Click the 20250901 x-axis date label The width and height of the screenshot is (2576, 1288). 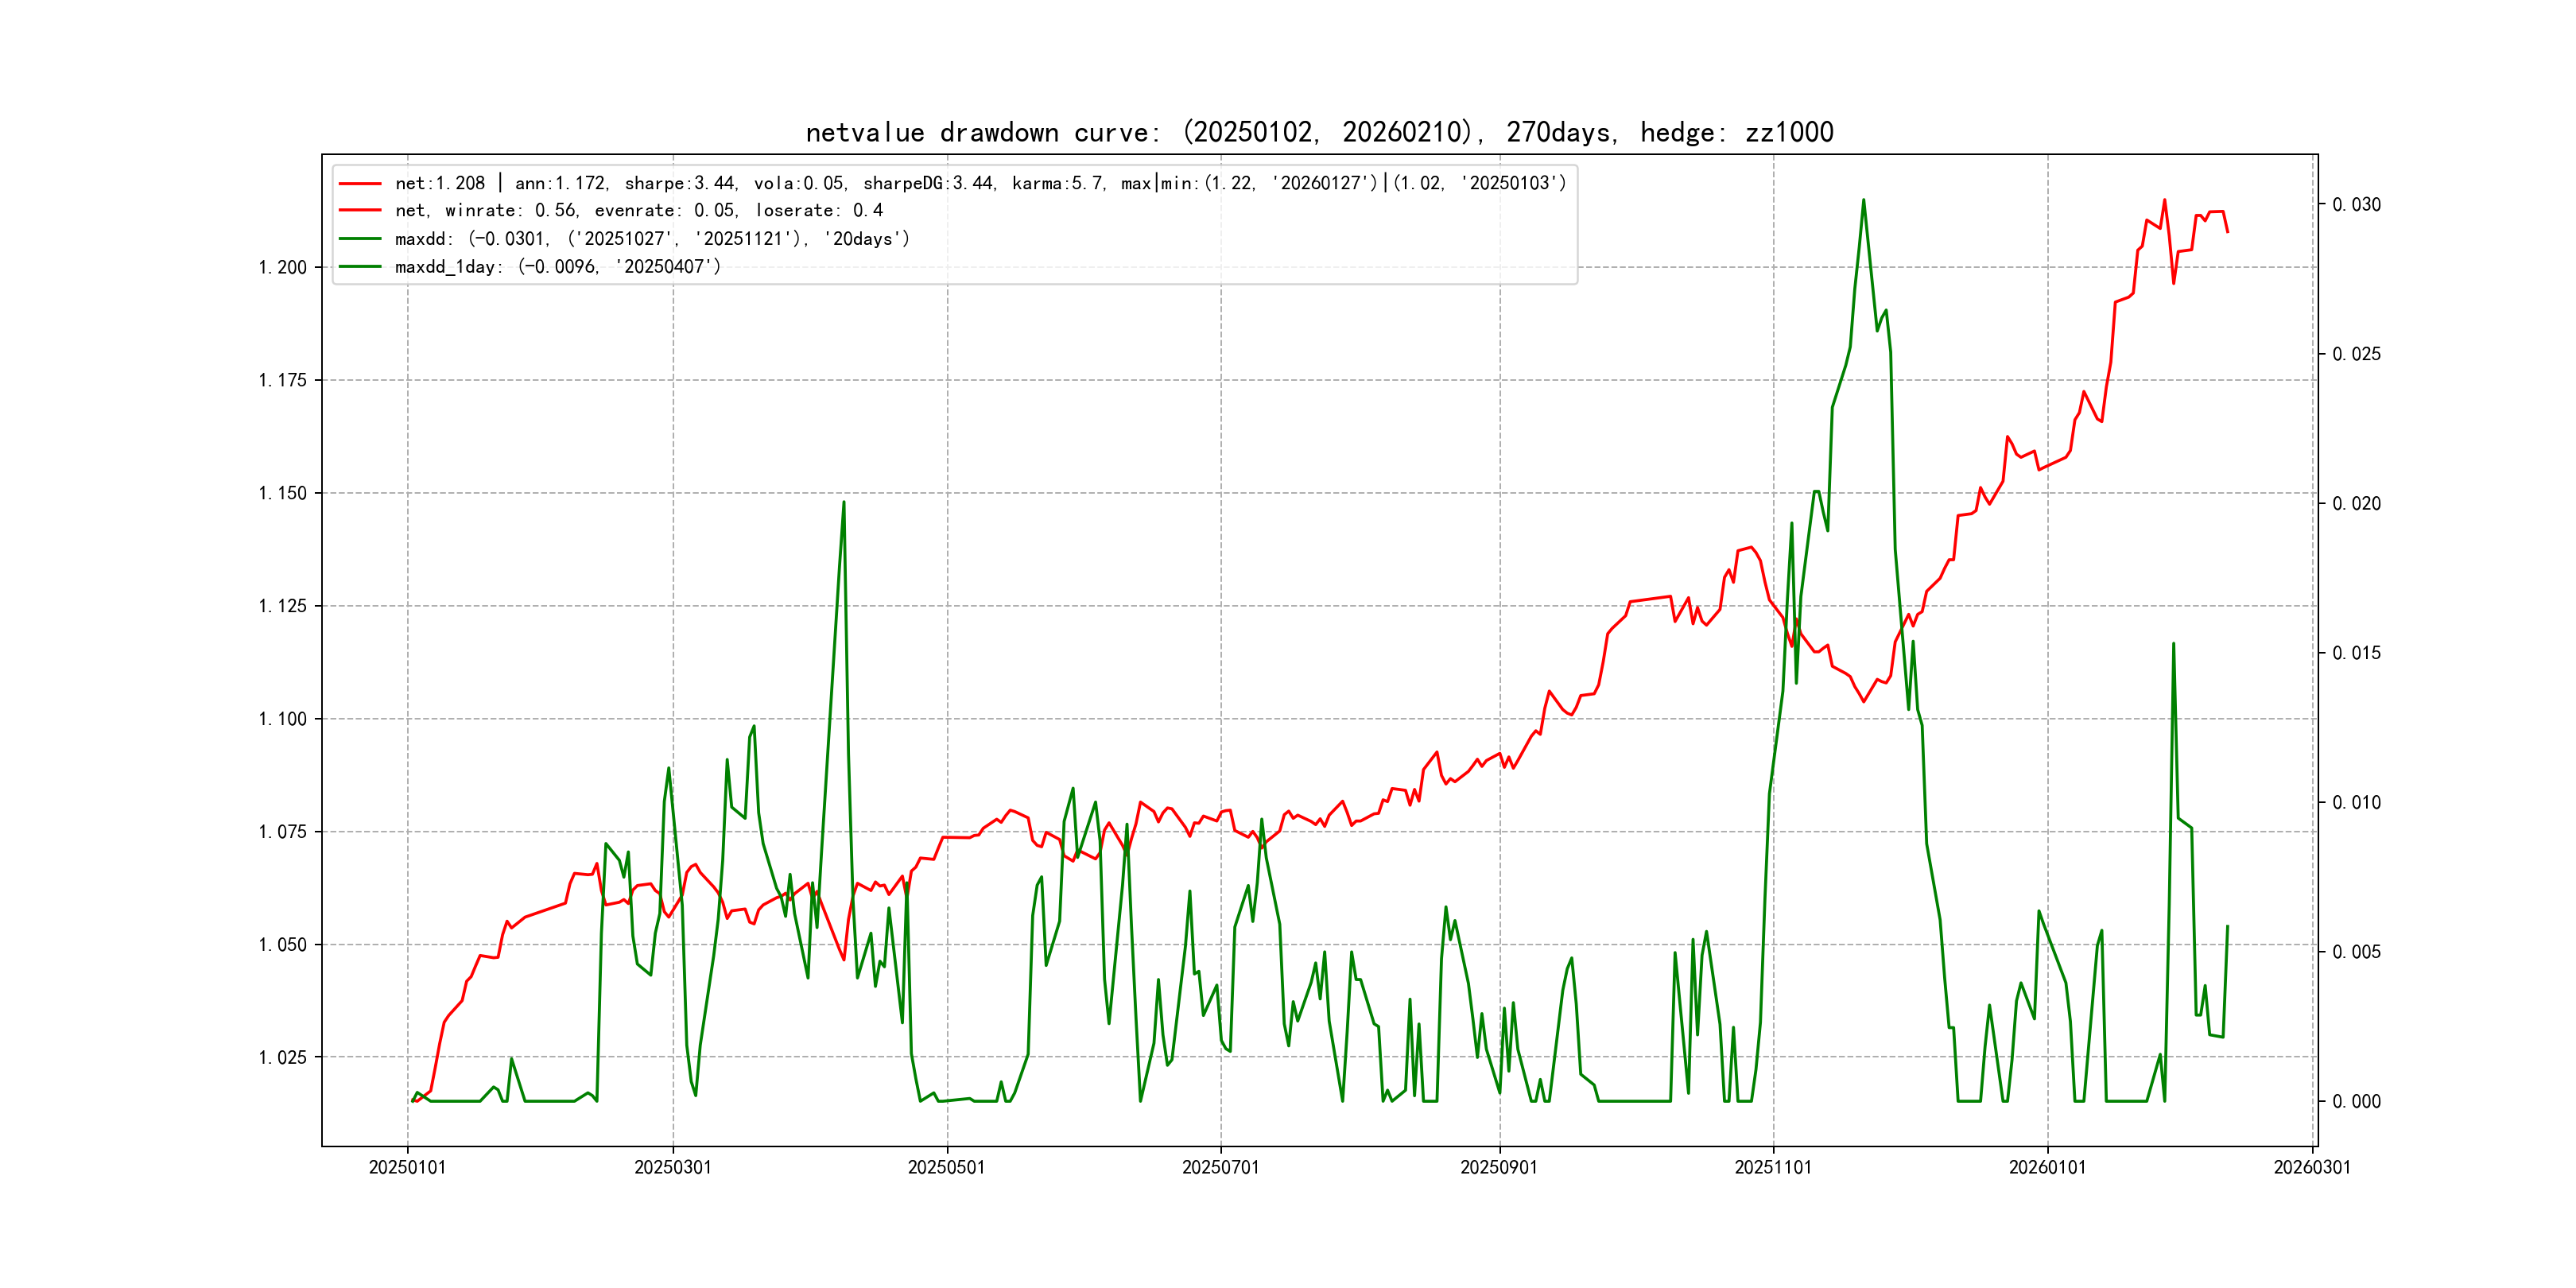tap(1499, 1168)
